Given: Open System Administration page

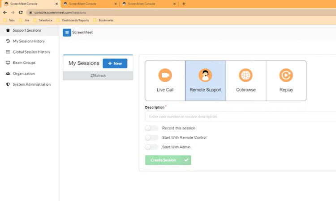Looking at the screenshot, I should 30,84.
